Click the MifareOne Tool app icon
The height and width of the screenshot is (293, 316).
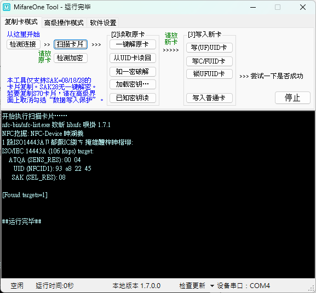tap(6, 7)
